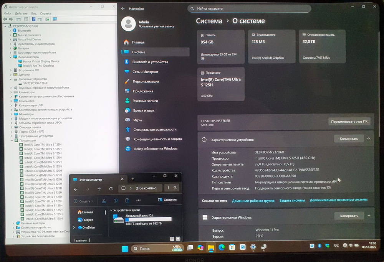Collapse the Процессоры tree node
The height and width of the screenshot is (262, 384).
tap(11, 140)
